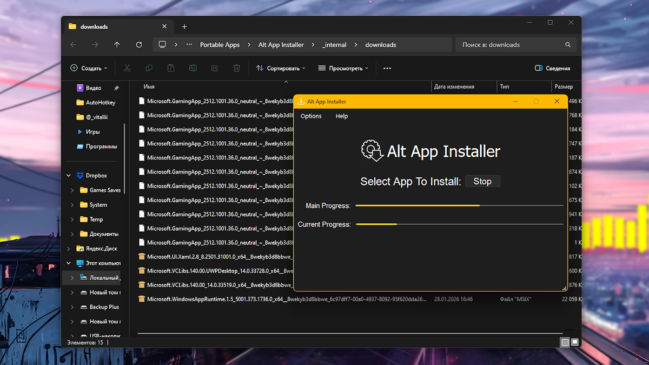
Task: Click the search field Поиск в: downloads
Action: pos(515,45)
